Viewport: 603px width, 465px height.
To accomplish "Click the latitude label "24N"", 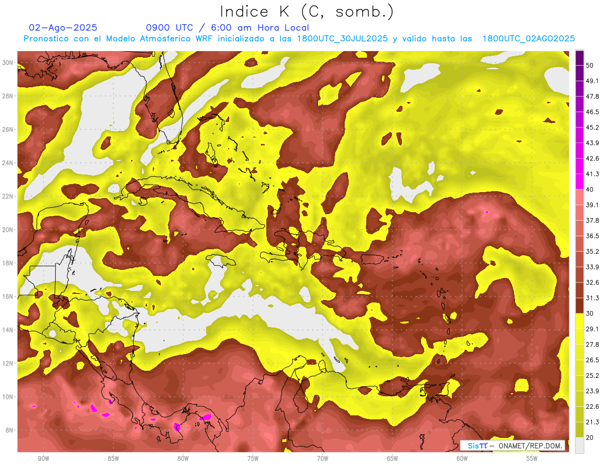I will (x=8, y=163).
